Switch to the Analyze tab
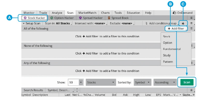Screen dimensions: 202x100 (57, 13)
